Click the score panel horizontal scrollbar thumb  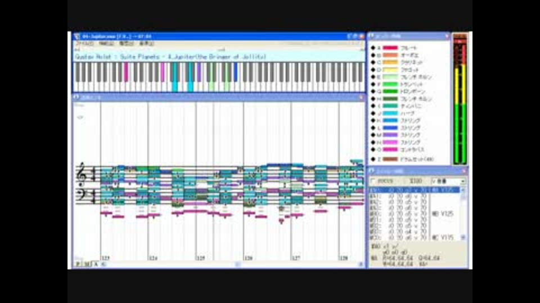pyautogui.click(x=237, y=264)
